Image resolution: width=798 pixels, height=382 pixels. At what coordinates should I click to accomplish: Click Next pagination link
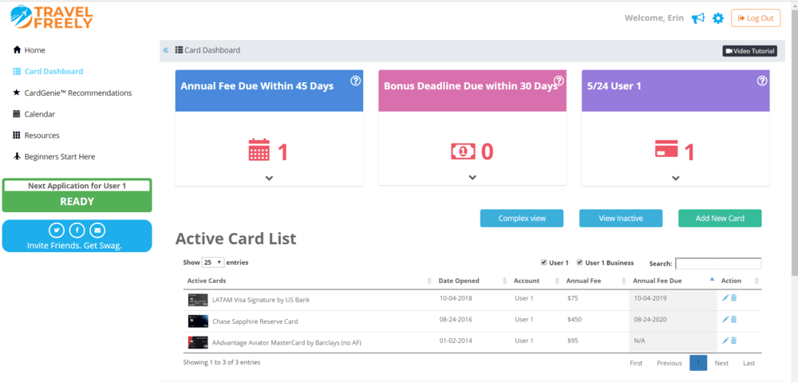(x=721, y=363)
